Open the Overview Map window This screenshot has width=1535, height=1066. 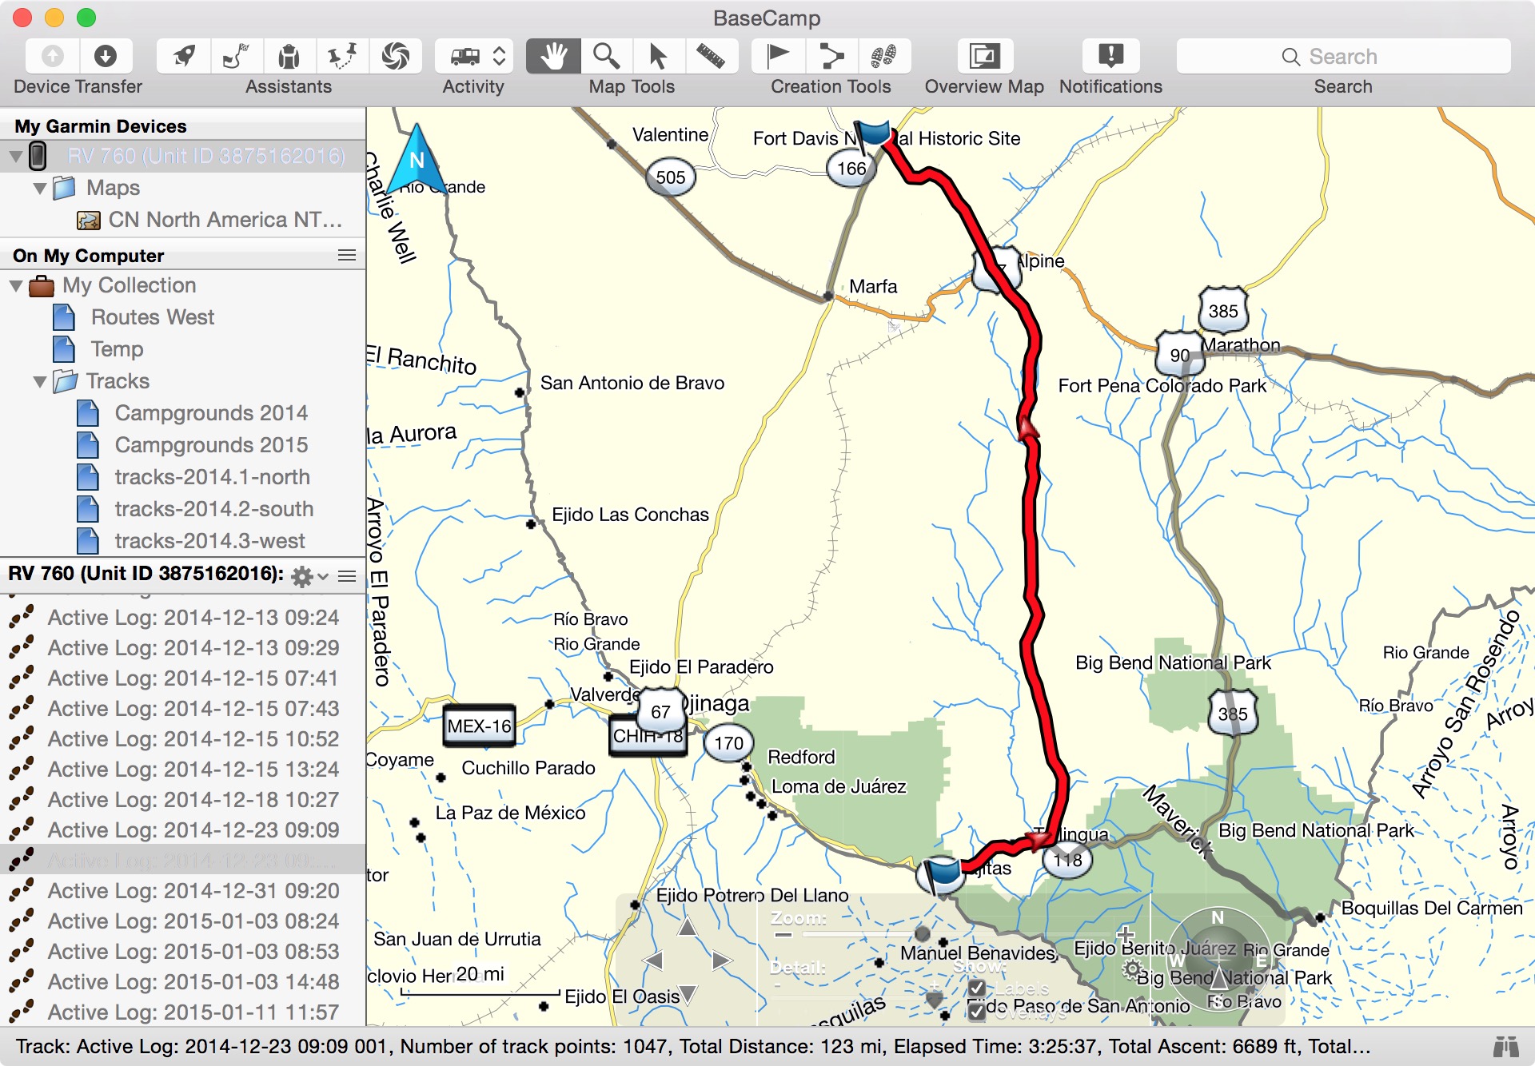[985, 56]
